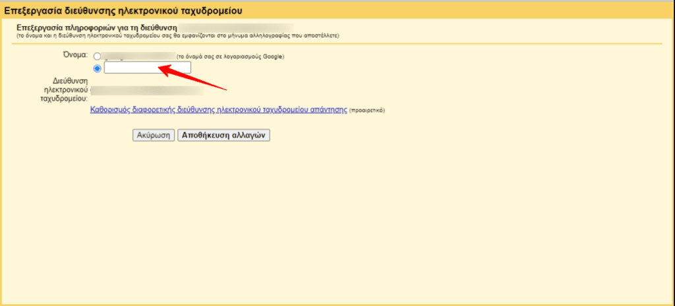Click the note (το όνομά σας σε λογαριασμούς Google)
675x306 pixels.
tap(230, 57)
